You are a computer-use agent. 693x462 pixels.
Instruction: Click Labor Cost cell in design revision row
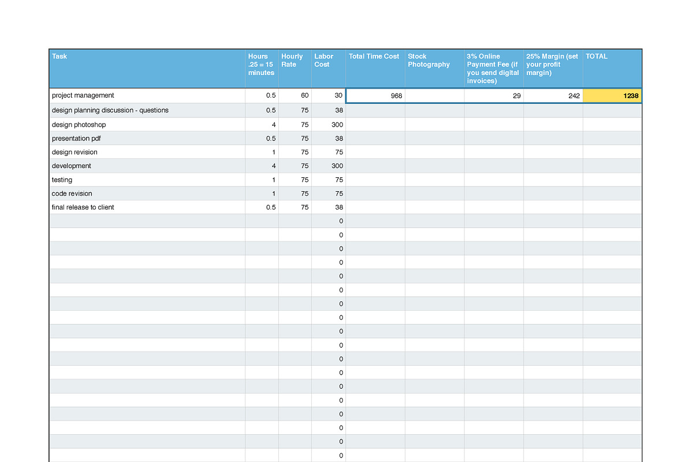point(329,152)
